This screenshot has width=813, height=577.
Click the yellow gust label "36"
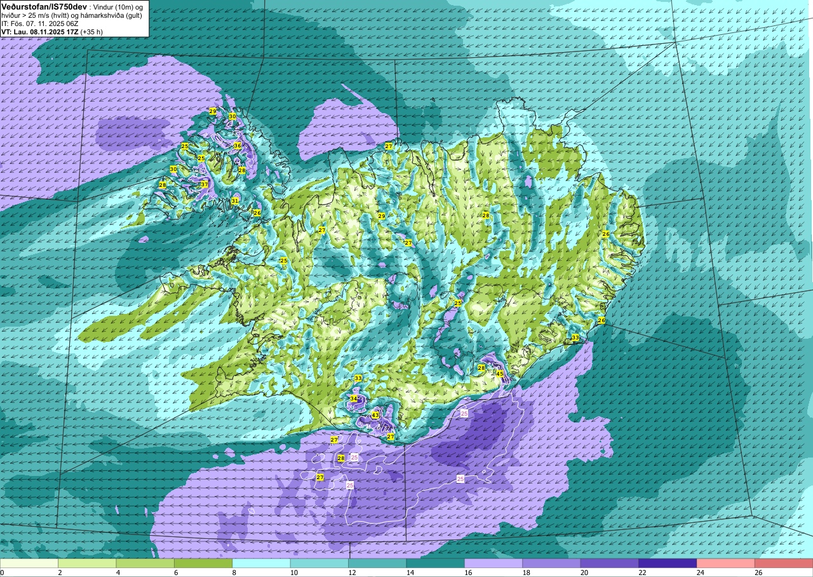point(237,146)
